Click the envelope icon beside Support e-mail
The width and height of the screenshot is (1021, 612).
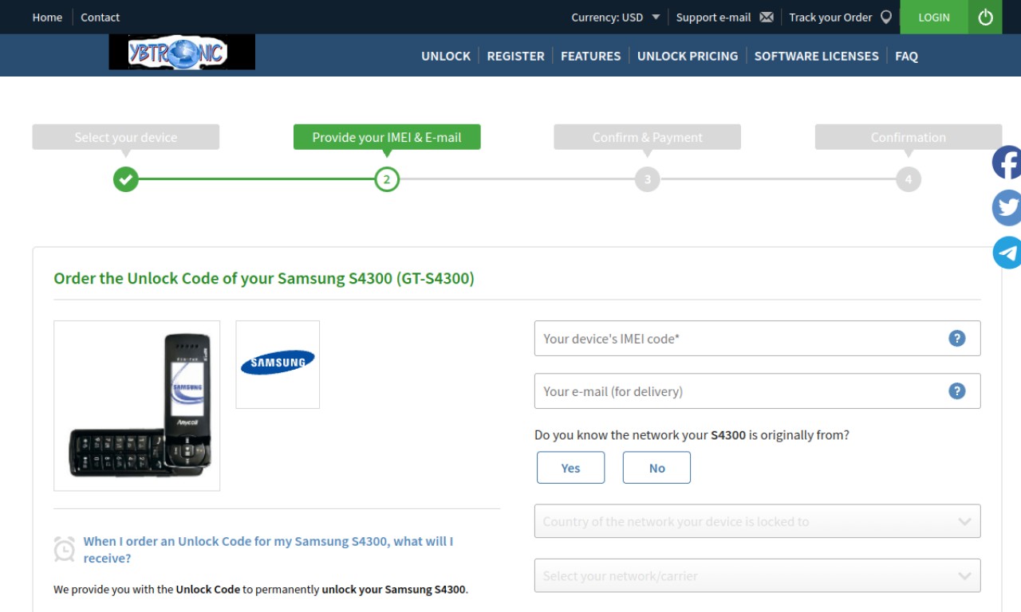pyautogui.click(x=767, y=17)
